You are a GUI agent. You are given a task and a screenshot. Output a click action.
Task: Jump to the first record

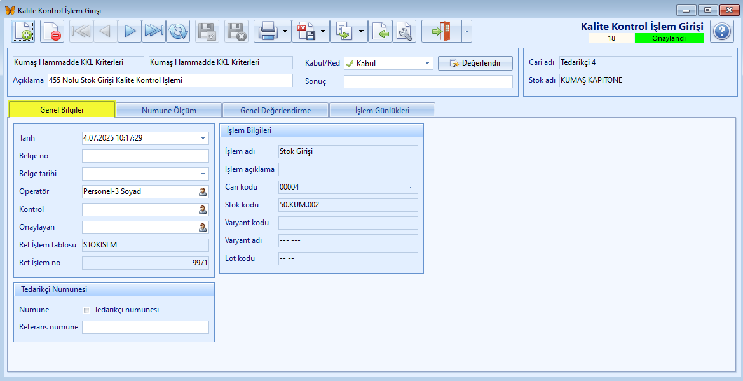(81, 31)
